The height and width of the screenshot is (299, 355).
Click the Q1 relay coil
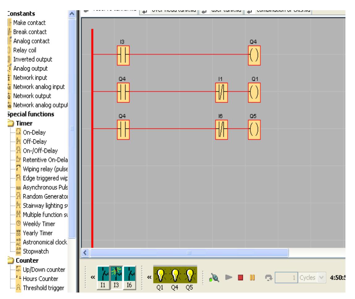click(254, 93)
